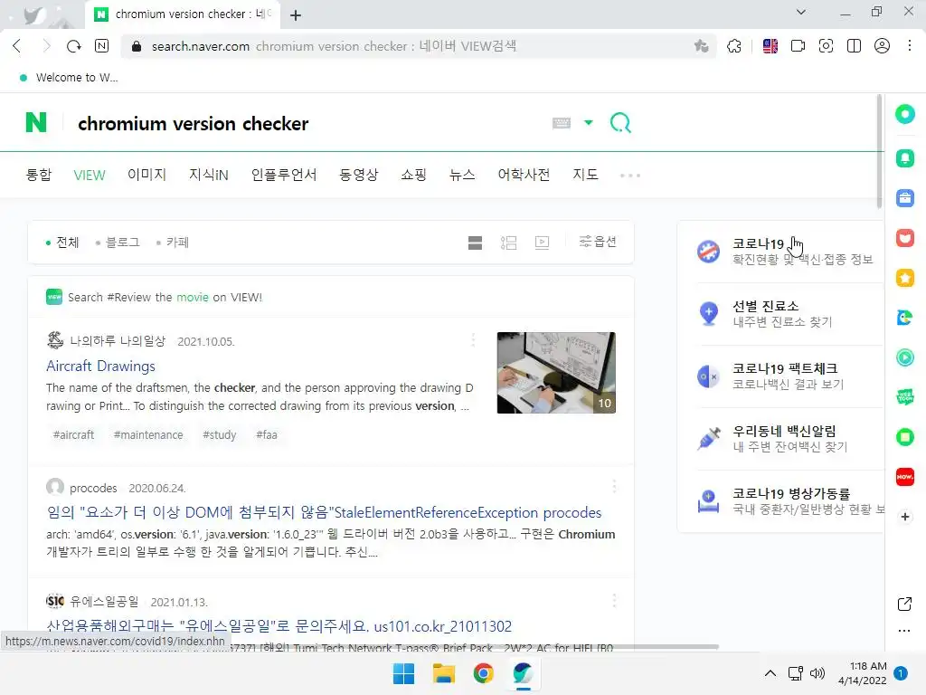Open the procodes author profile
The width and height of the screenshot is (926, 695).
pyautogui.click(x=93, y=488)
